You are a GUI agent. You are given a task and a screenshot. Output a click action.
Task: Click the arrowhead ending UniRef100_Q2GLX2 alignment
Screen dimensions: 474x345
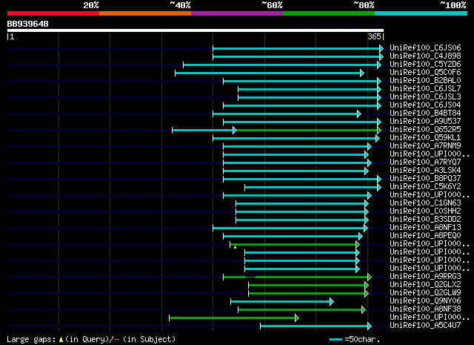click(367, 286)
